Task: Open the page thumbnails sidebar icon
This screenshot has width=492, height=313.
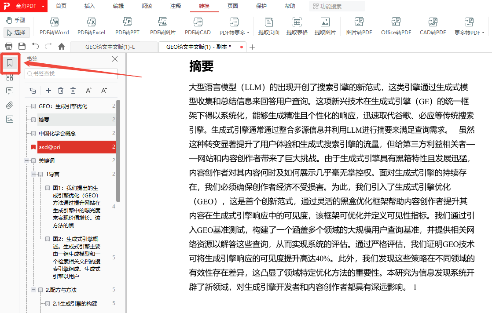Action: click(x=10, y=77)
